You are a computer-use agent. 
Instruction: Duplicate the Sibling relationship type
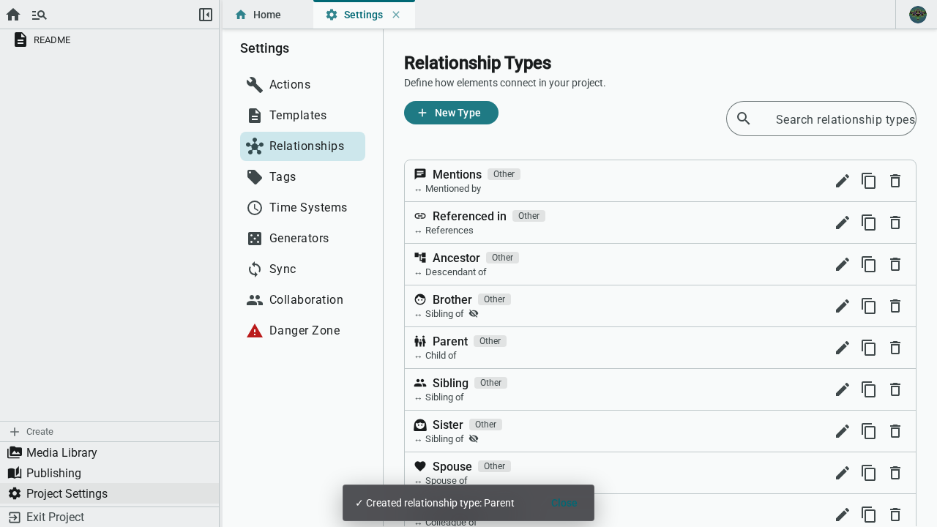[x=869, y=389]
